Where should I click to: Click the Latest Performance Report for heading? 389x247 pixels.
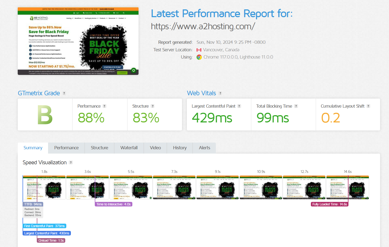pyautogui.click(x=222, y=14)
